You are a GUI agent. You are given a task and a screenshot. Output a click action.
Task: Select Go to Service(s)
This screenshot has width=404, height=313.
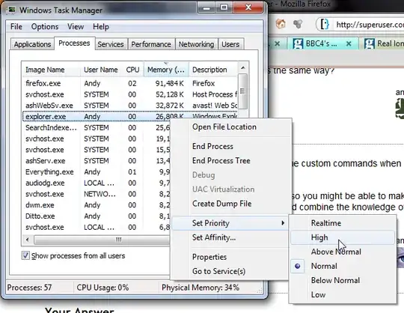230,271
